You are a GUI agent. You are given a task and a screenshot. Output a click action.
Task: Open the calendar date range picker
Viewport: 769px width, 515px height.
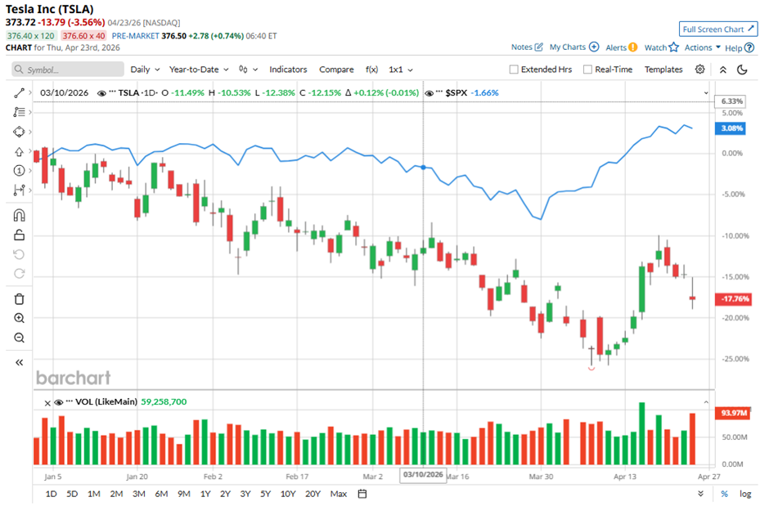[362, 494]
